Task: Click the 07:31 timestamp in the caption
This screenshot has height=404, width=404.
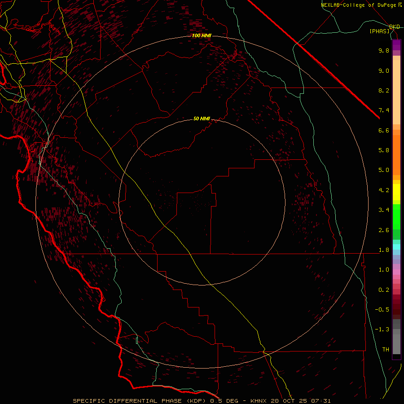Action: tap(321, 401)
